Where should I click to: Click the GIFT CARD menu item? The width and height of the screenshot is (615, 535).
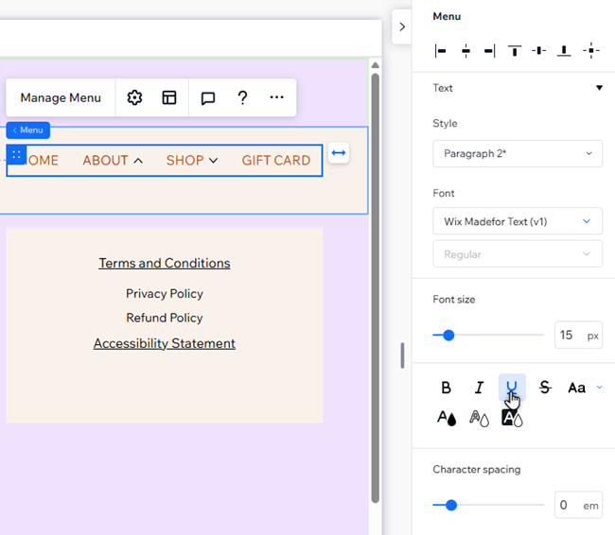(x=275, y=161)
